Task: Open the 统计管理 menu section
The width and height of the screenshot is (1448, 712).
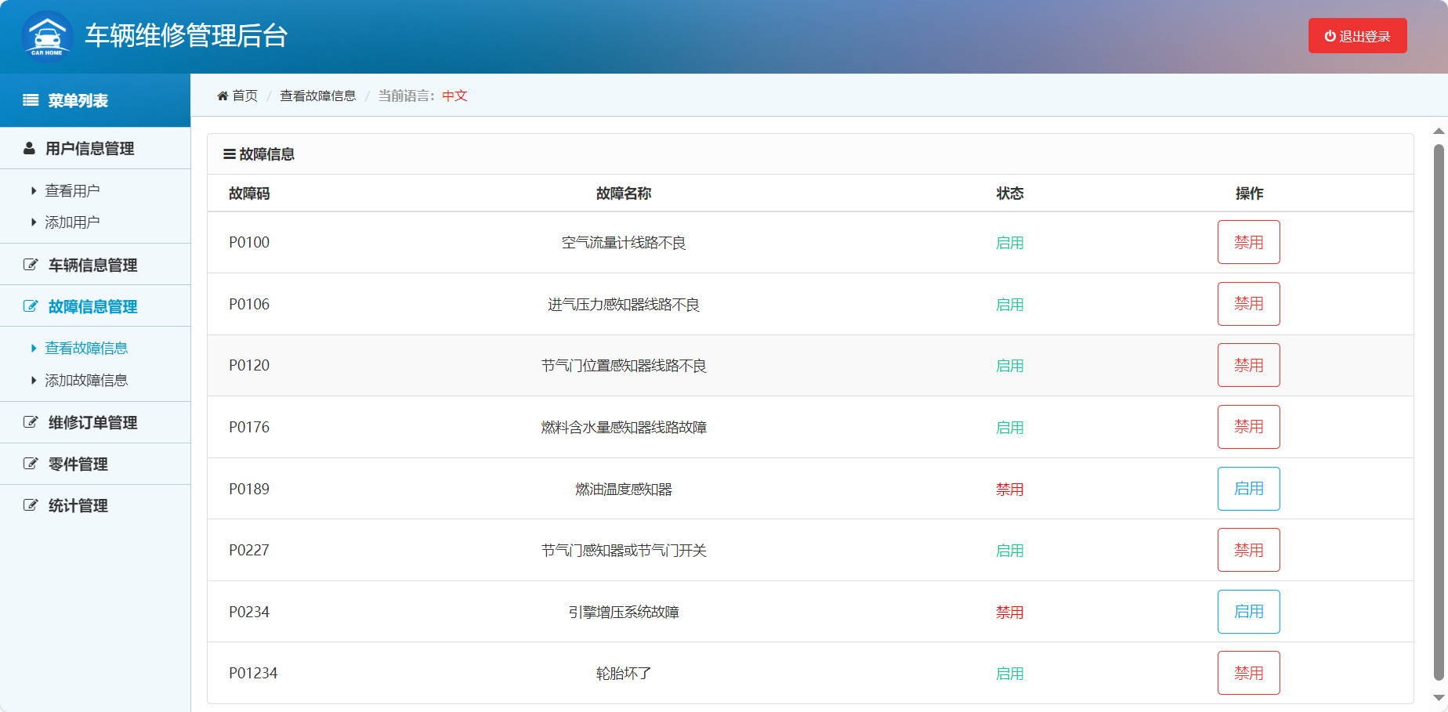Action: click(95, 505)
